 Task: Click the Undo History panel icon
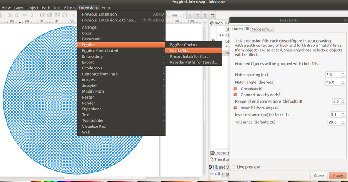coord(211,23)
